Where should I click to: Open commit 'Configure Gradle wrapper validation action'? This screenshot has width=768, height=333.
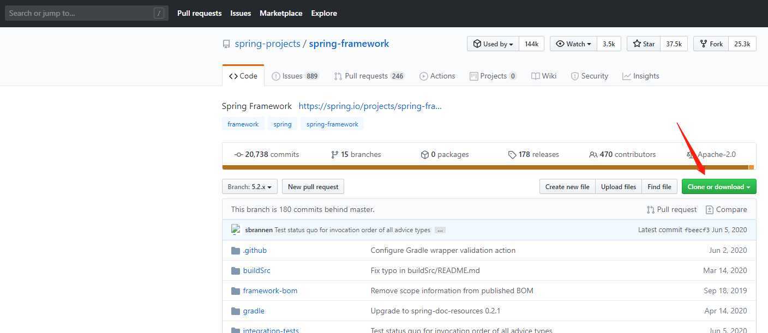pyautogui.click(x=443, y=251)
